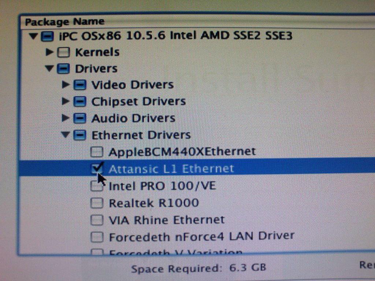Enable Forcedeth nForce4 LAN Driver checkbox
Image resolution: width=375 pixels, height=281 pixels.
[97, 237]
